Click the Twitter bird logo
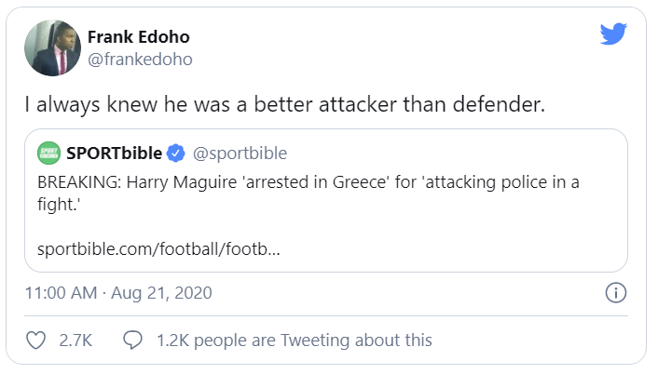The width and height of the screenshot is (658, 374). click(x=612, y=35)
